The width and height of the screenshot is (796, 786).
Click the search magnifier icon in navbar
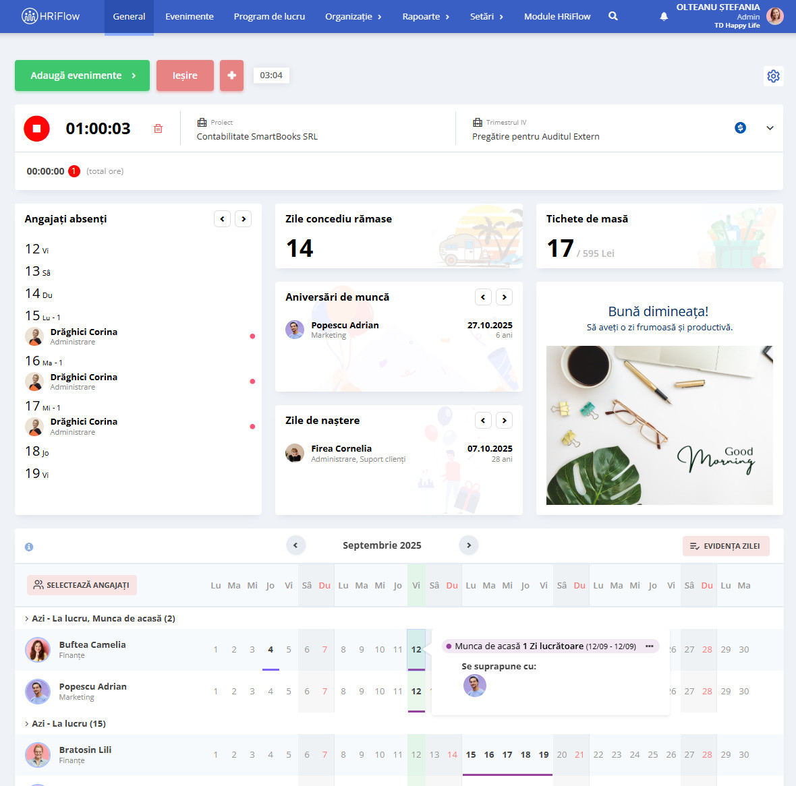click(x=613, y=16)
